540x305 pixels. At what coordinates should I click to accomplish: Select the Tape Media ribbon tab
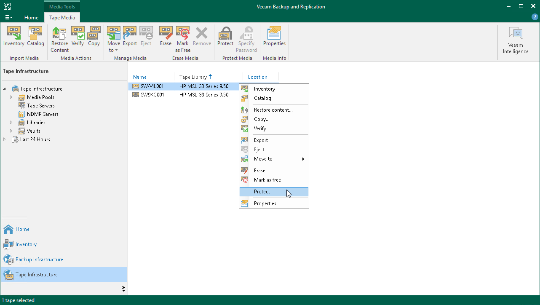pyautogui.click(x=62, y=18)
